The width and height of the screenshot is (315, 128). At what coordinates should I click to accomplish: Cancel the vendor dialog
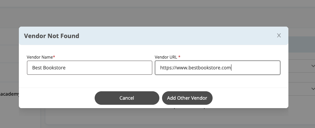coord(127,98)
